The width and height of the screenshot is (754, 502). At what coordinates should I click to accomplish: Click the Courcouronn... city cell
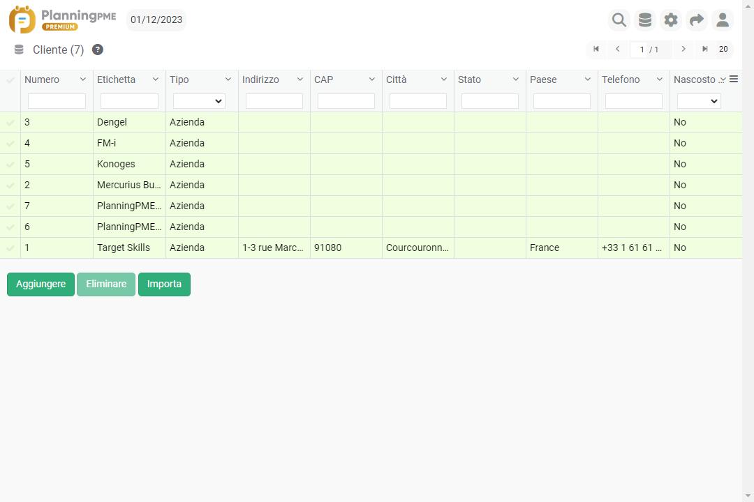[x=418, y=248]
